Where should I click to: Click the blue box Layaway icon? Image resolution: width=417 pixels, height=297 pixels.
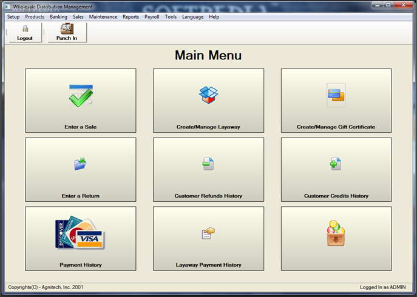pos(209,95)
